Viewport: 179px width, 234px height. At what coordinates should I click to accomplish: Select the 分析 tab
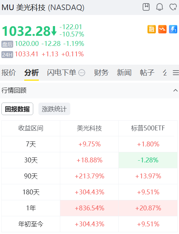(x=32, y=73)
